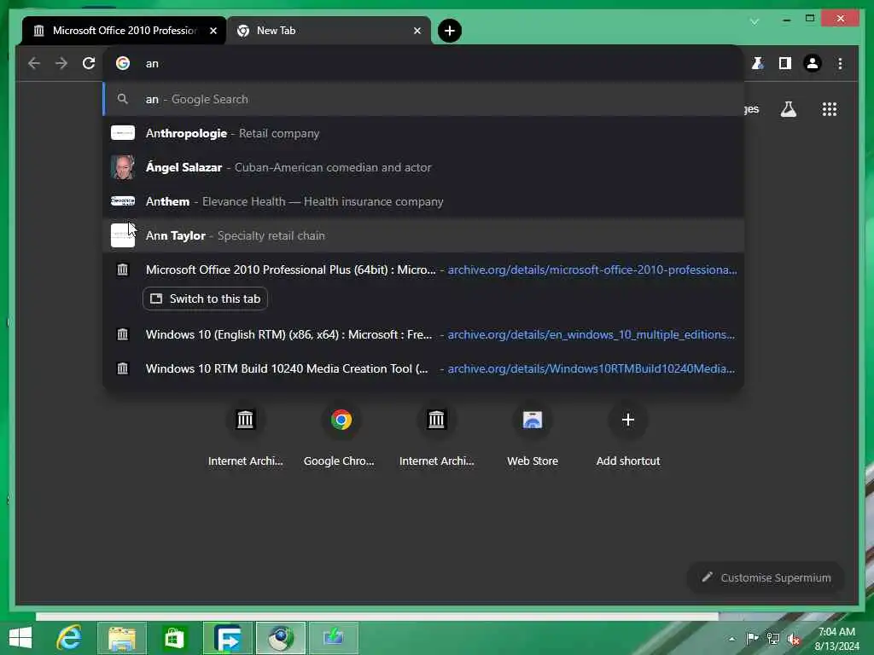Click the forward navigation arrow
The width and height of the screenshot is (874, 655).
pyautogui.click(x=61, y=63)
